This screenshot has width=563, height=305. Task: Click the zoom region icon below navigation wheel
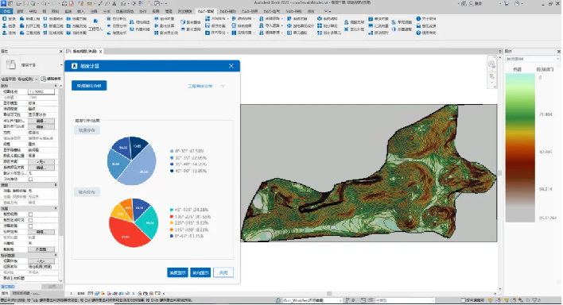[x=492, y=77]
